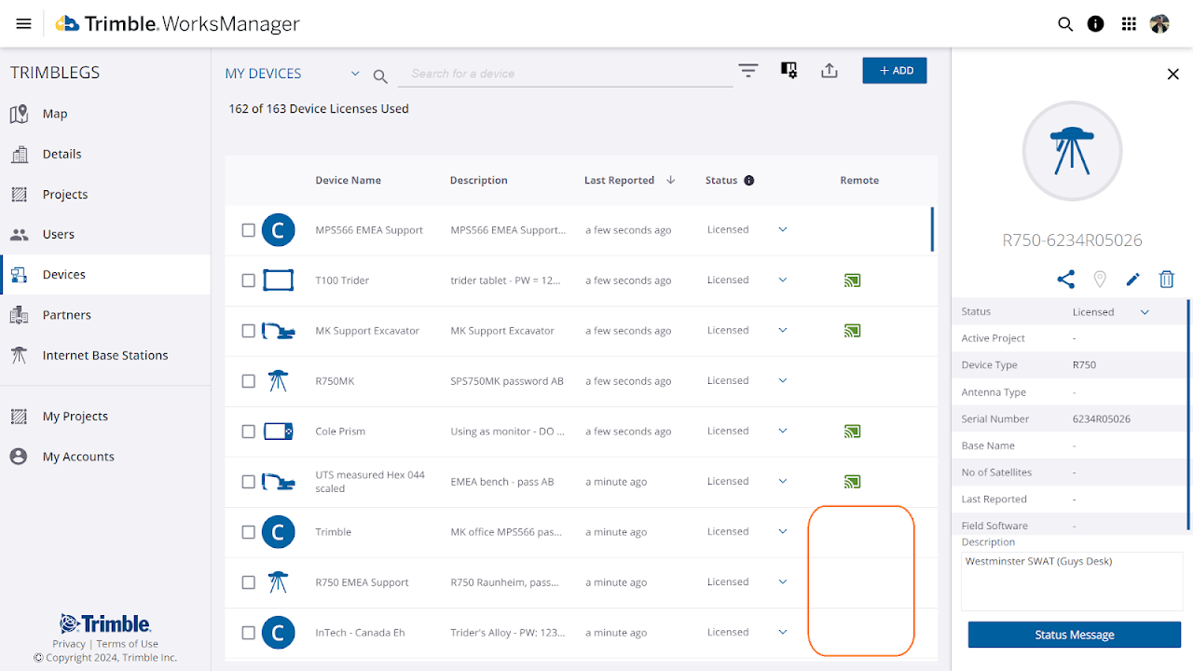Open Partners in the sidebar

pos(105,315)
